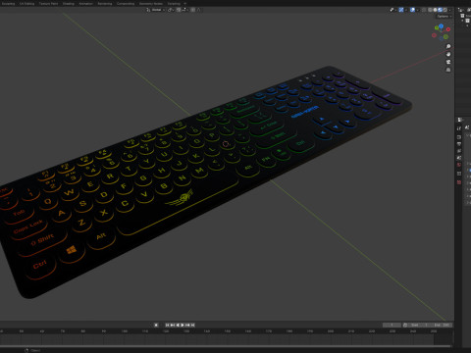The height and width of the screenshot is (353, 471).
Task: Click the Scene Collection icon in outliner
Action: point(463,16)
